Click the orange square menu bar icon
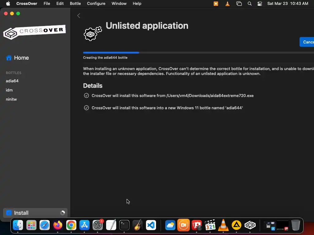 (x=216, y=4)
